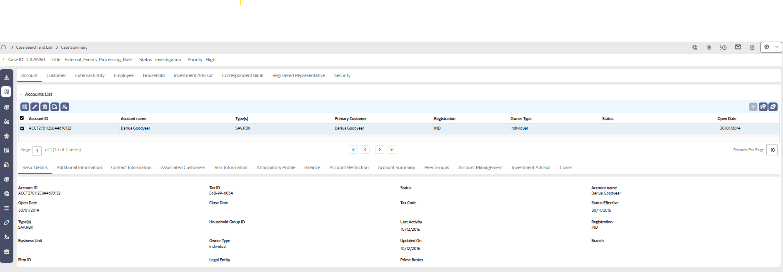Open the Employee tab
Screen dimensions: 783x272
click(x=124, y=75)
